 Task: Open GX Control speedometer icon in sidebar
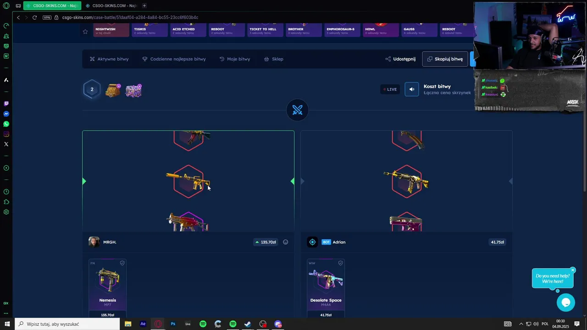click(x=6, y=26)
